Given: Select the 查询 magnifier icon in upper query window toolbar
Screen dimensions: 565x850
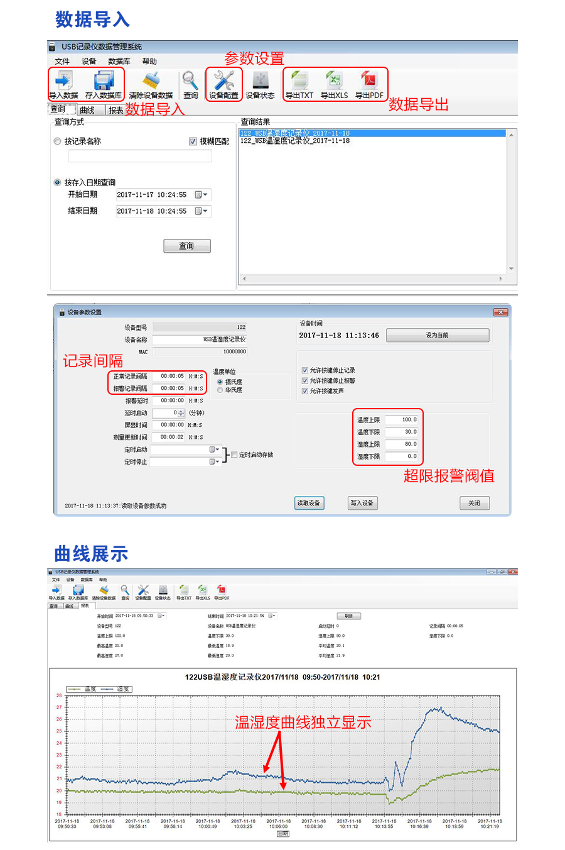Looking at the screenshot, I should click(x=190, y=81).
